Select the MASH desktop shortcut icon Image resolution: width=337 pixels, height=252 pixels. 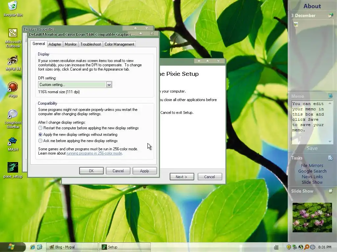[x=13, y=144]
